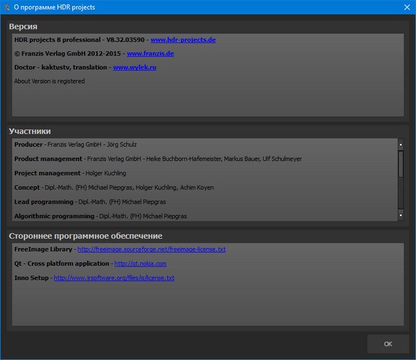Viewport: 416px width, 360px height.
Task: Click the HDR projects 8 professional version text
Action: click(x=81, y=40)
